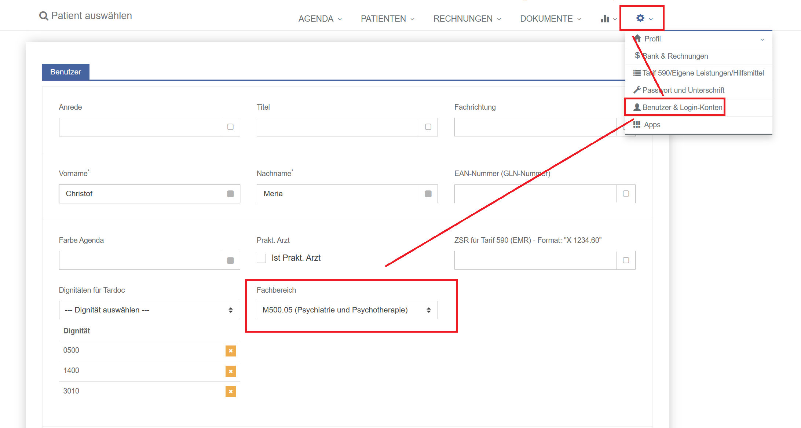Toggle the checkbox next to Anrede
801x428 pixels.
click(230, 127)
